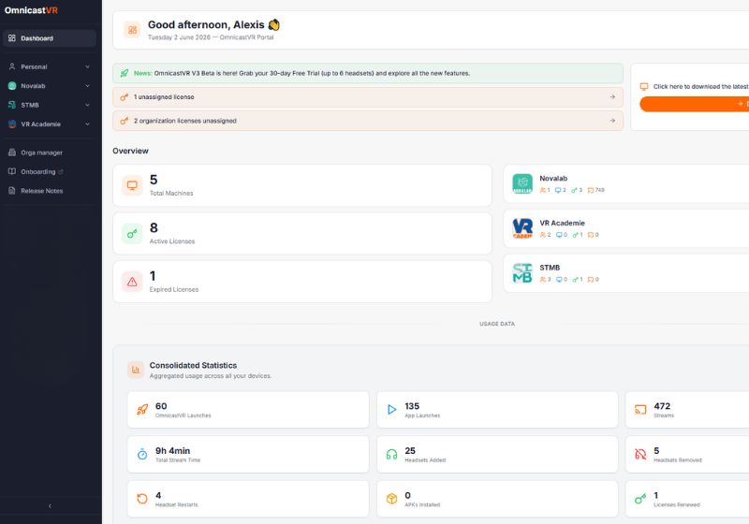
Task: Click the OmnicastVR Launches rocket icon
Action: pos(142,410)
